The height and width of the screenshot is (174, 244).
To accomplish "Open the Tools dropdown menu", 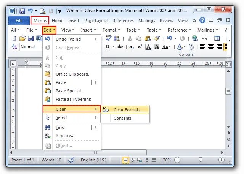I will (133, 30).
